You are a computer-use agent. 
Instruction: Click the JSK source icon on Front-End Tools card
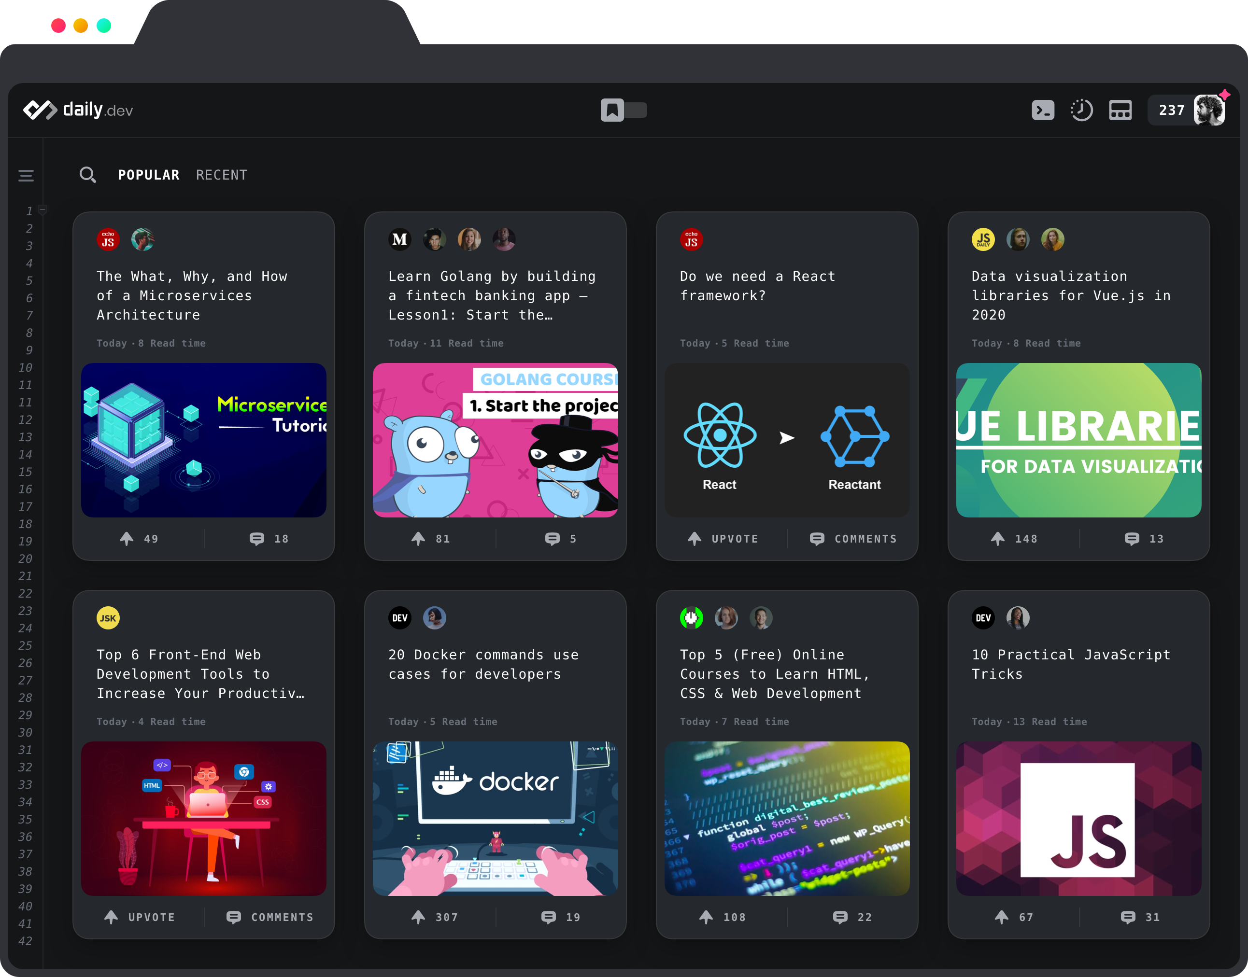click(x=108, y=618)
